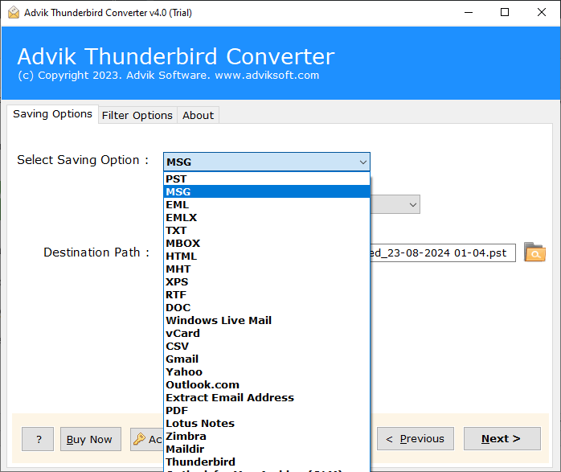Viewport: 561px width, 472px height.
Task: Click the folder browse icon for destination path
Action: pyautogui.click(x=534, y=252)
